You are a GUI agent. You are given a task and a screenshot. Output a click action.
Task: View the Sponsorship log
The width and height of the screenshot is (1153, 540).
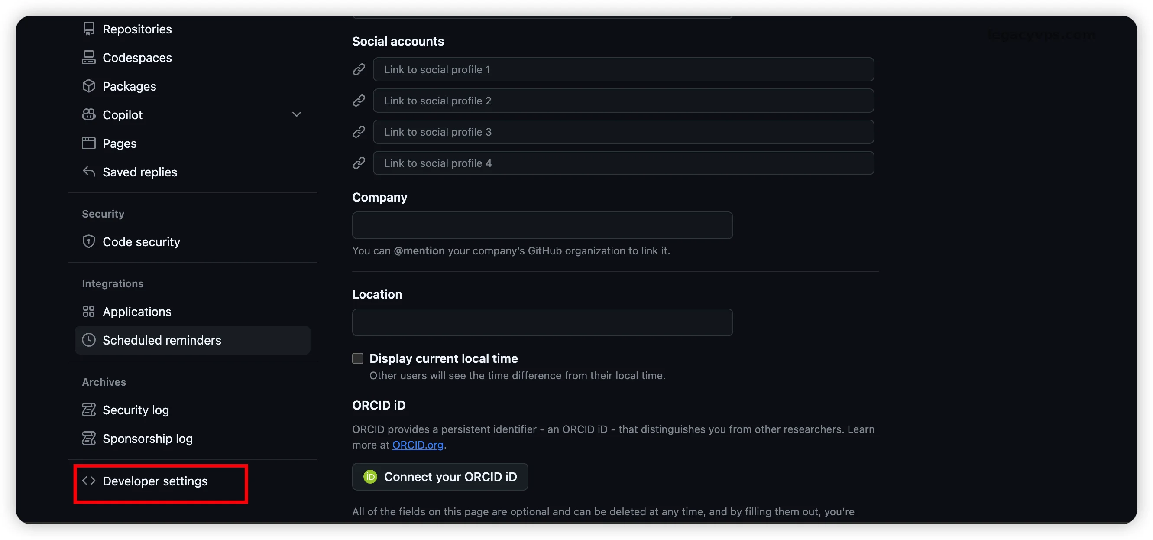point(192,439)
